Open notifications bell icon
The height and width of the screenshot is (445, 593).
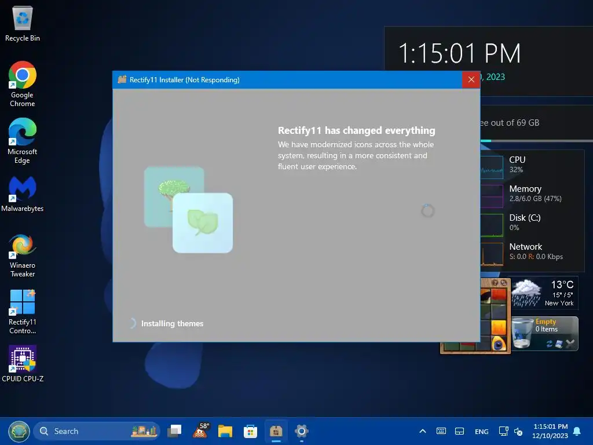577,431
